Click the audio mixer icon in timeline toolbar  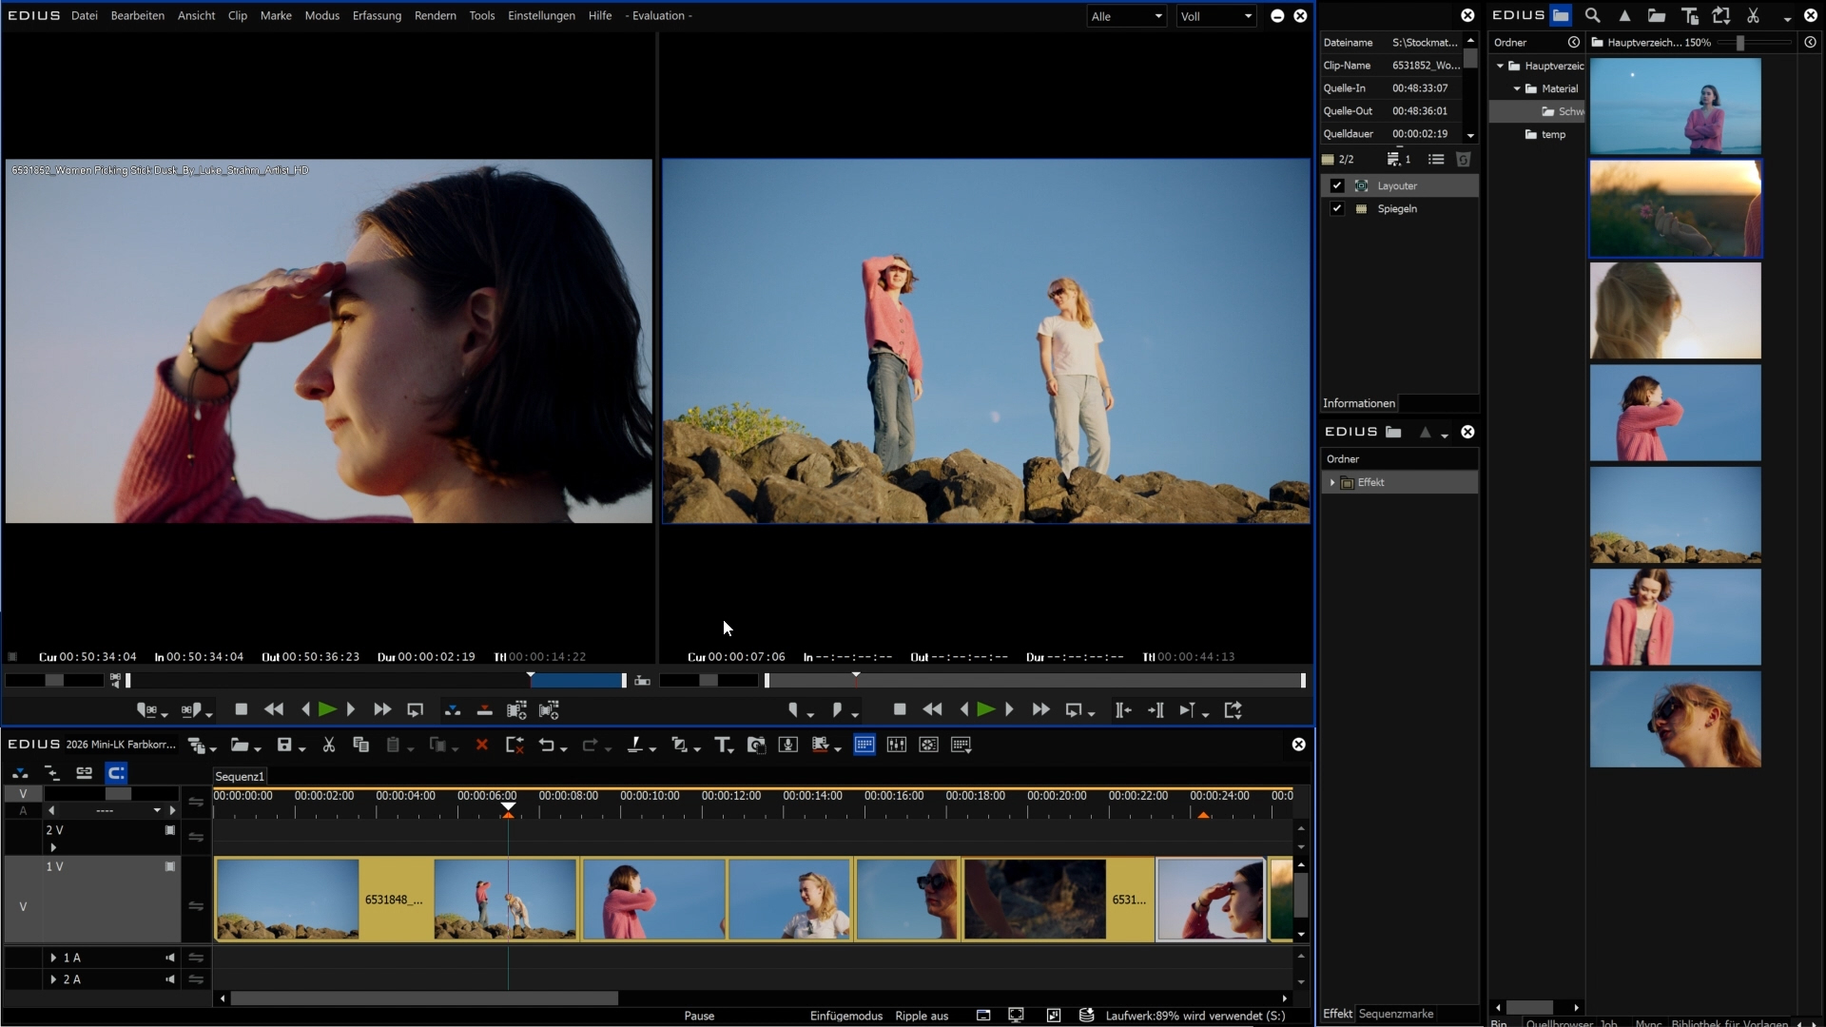click(896, 746)
